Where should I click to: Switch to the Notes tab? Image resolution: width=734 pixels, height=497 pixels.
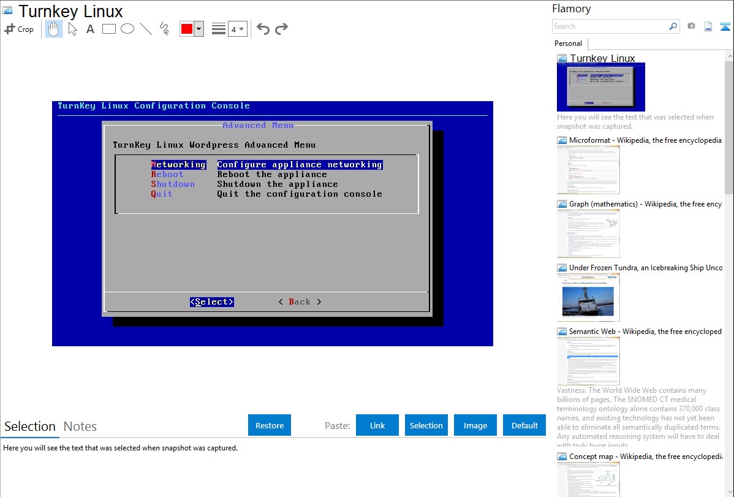80,427
